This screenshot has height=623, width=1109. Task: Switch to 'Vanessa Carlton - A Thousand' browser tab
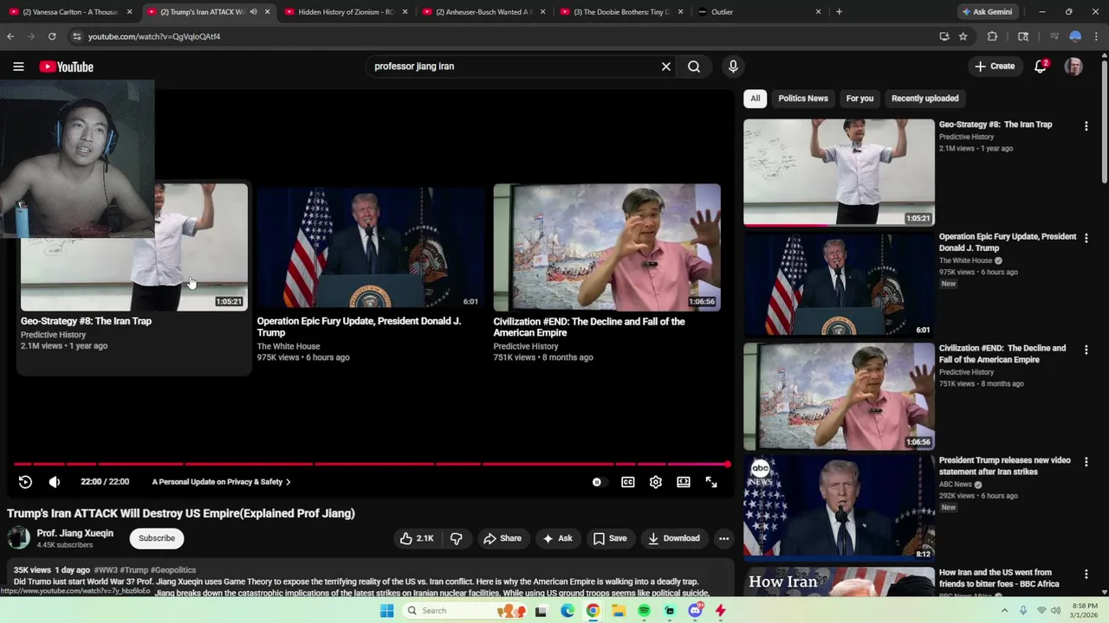click(x=69, y=12)
